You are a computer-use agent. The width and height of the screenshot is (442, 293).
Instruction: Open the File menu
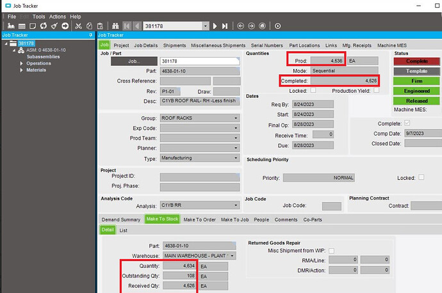coord(12,17)
